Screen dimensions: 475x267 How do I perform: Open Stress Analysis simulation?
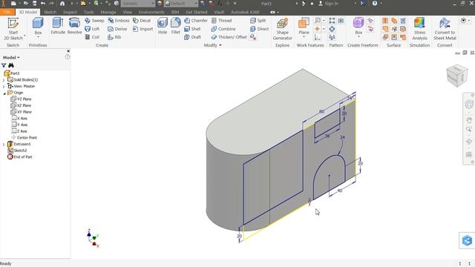pos(419,29)
